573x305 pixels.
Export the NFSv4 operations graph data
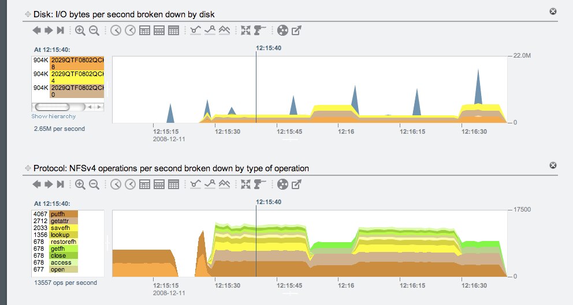pos(297,184)
